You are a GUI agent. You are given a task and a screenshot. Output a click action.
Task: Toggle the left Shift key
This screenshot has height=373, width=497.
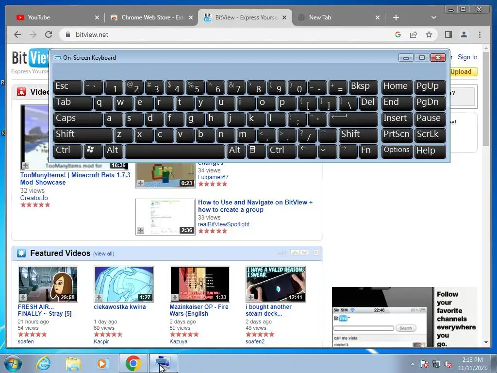pos(83,135)
